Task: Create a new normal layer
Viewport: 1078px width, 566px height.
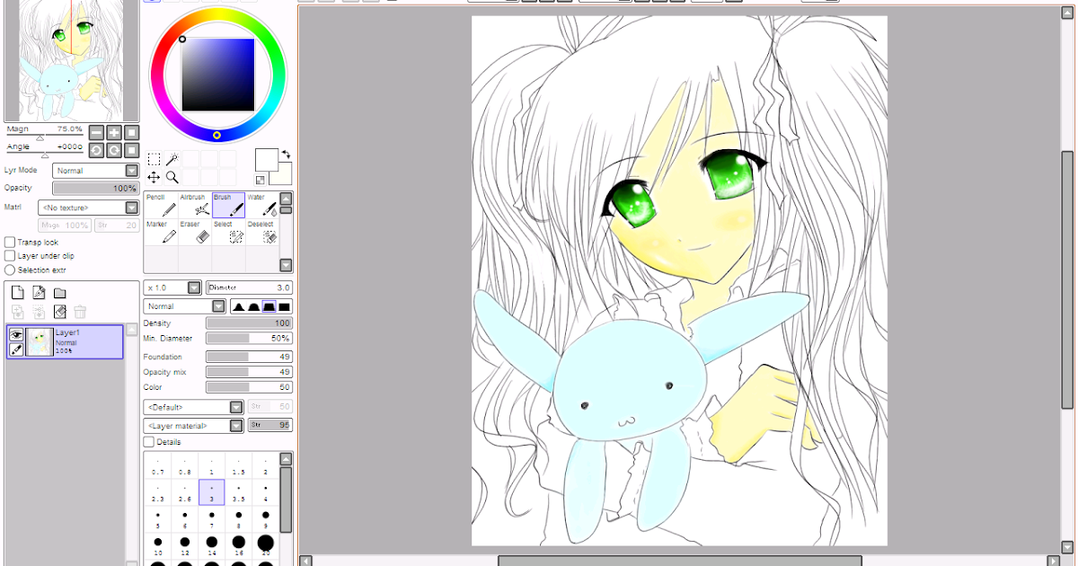Action: click(17, 292)
